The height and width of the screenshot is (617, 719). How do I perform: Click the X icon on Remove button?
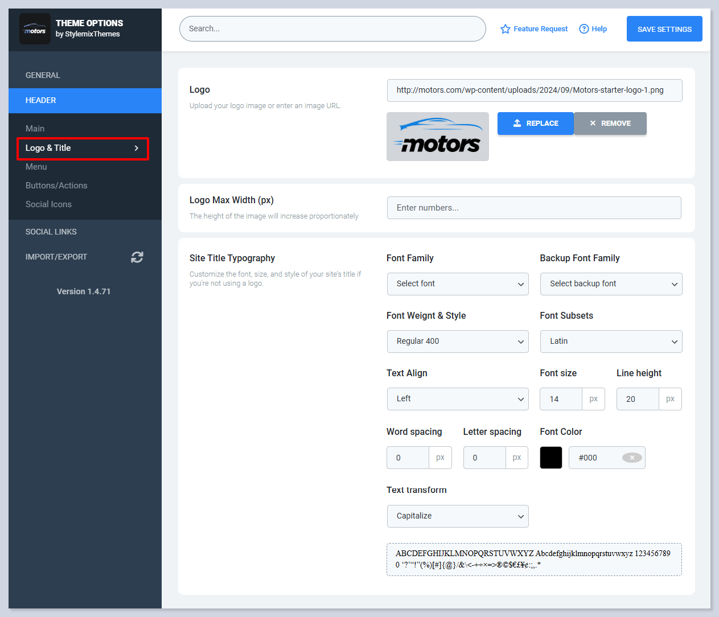[593, 124]
